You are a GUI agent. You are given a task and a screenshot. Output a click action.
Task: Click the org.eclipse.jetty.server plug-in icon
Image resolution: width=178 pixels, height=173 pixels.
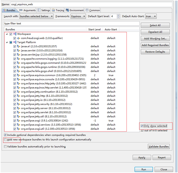(19, 108)
